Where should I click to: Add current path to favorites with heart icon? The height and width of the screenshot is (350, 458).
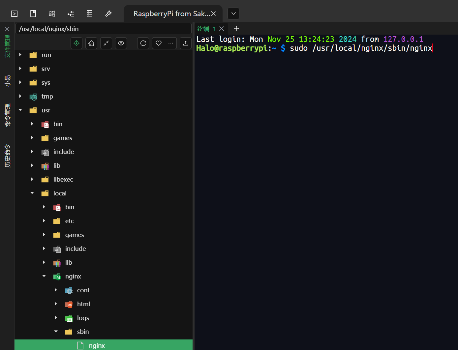point(159,43)
